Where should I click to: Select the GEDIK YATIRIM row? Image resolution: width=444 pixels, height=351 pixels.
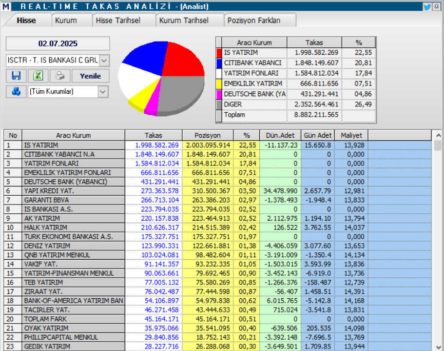point(217,347)
